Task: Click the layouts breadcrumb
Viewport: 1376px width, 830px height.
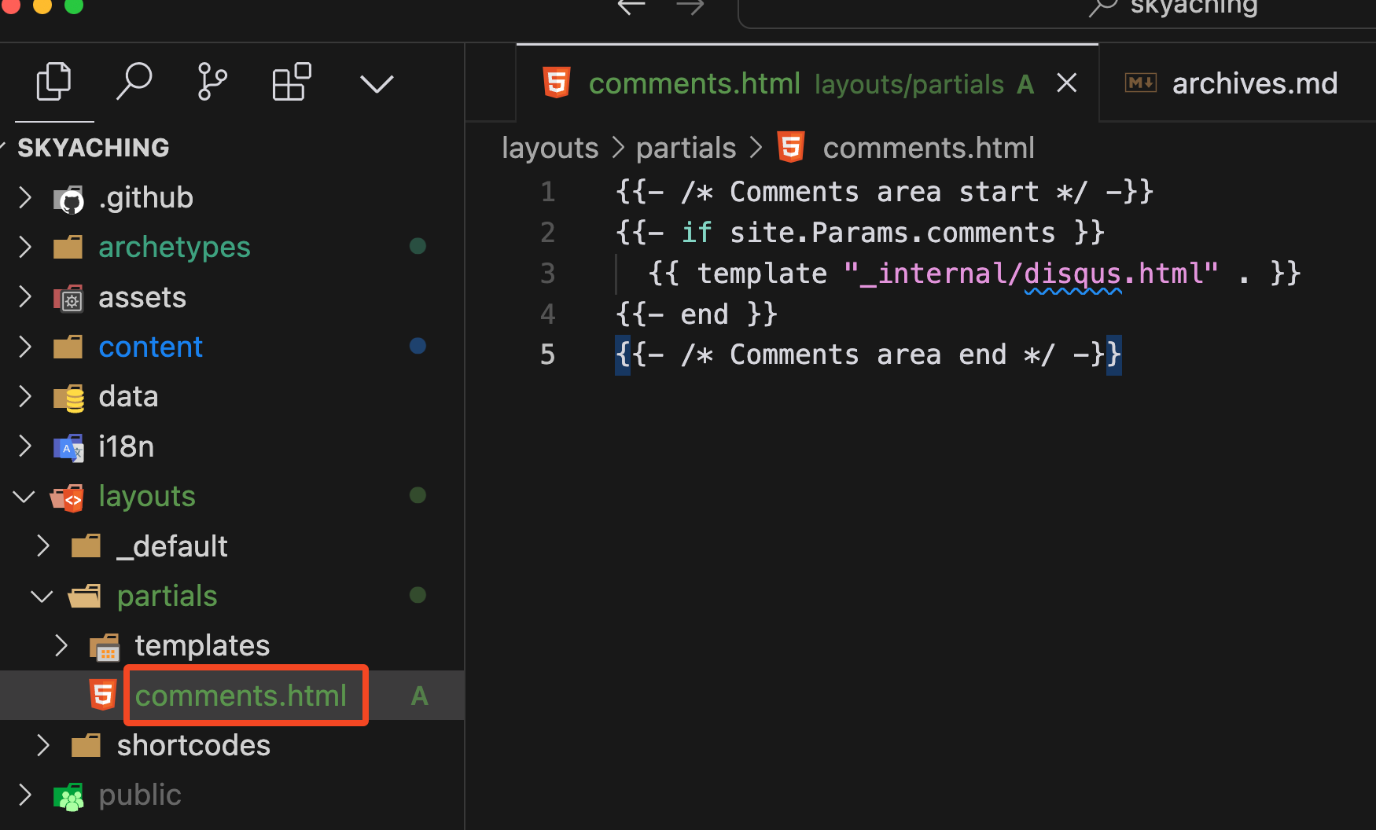Action: (550, 148)
